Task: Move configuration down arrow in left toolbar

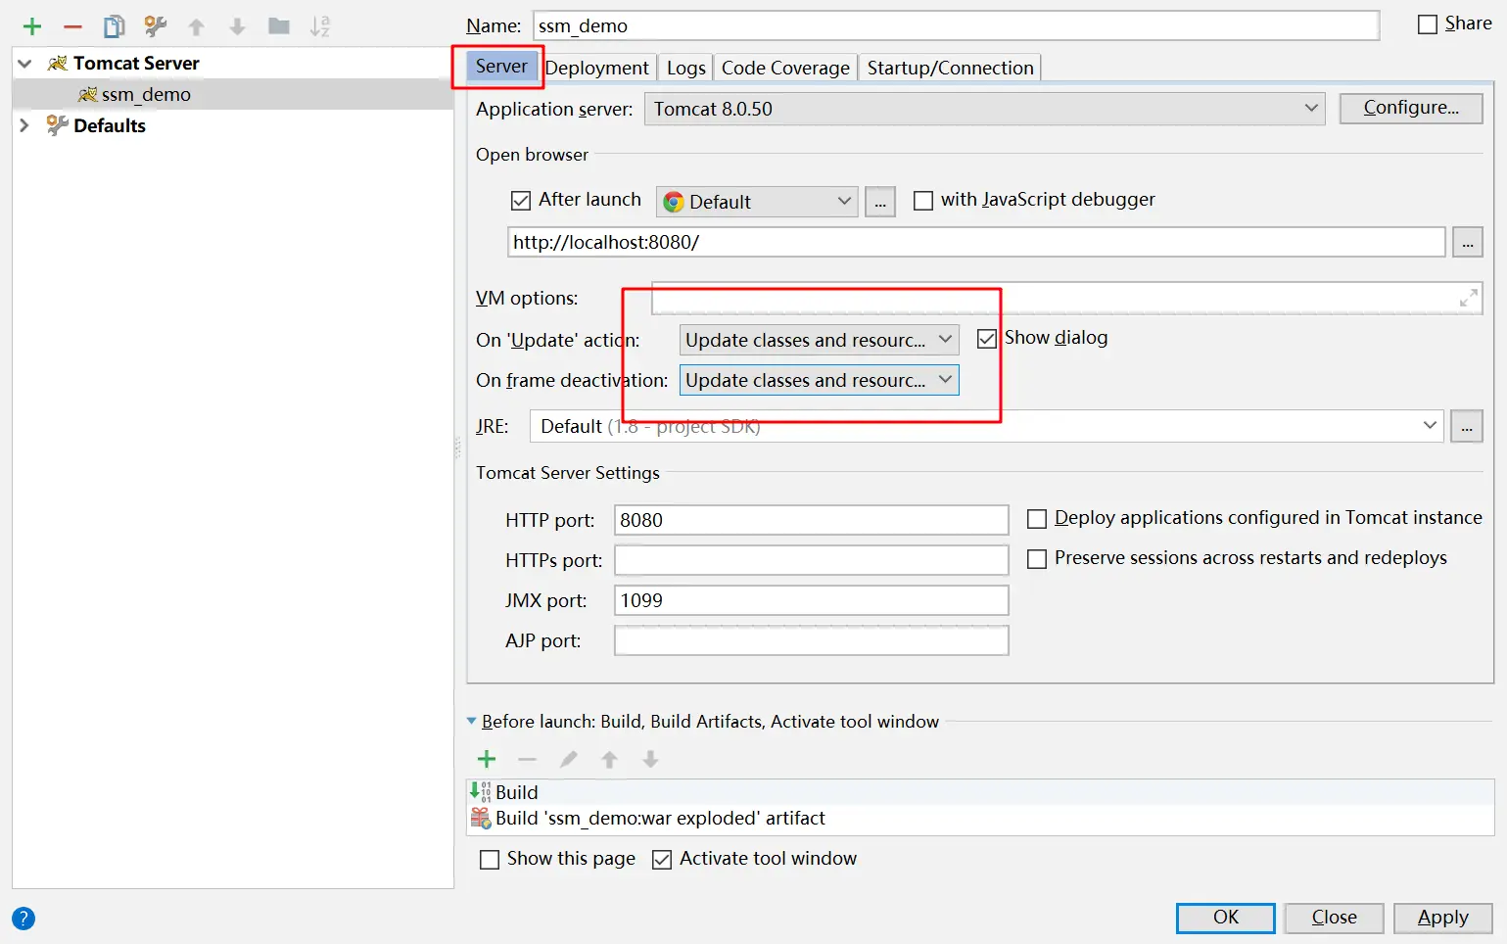Action: [x=237, y=26]
